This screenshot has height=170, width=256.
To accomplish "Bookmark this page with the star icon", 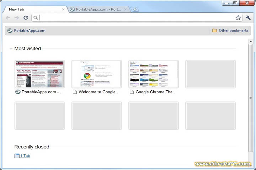I will pyautogui.click(x=238, y=18).
